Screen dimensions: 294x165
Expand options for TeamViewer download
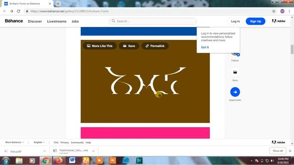(93, 151)
